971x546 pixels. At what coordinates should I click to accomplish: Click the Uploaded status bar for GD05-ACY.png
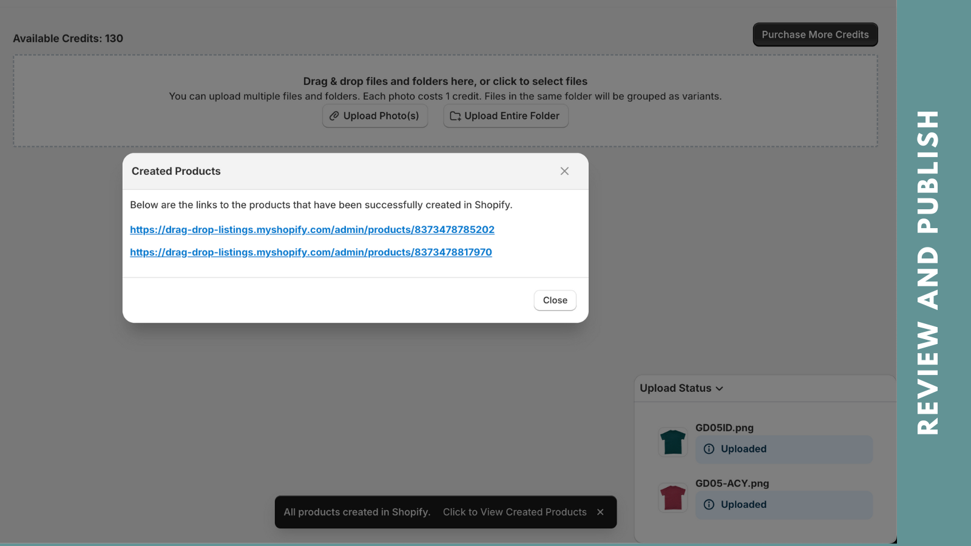tap(783, 505)
